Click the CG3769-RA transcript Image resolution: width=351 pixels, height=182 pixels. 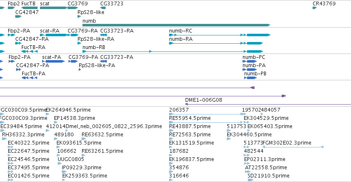pos(73,35)
